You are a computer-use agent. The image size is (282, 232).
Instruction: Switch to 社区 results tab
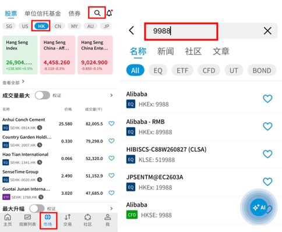(x=193, y=51)
